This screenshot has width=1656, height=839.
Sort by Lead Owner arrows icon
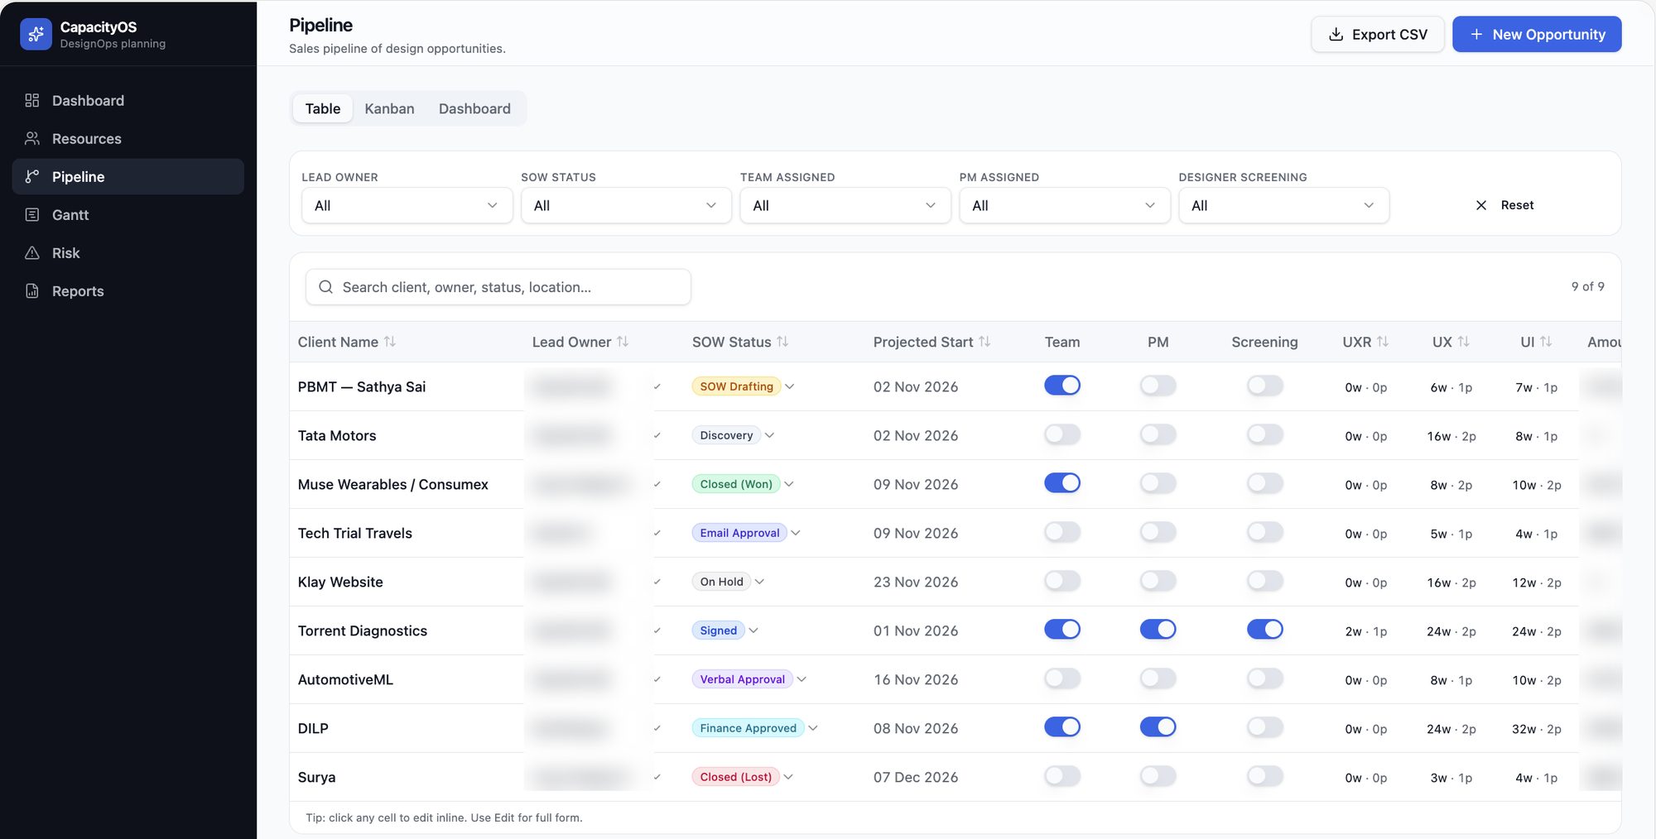click(623, 342)
